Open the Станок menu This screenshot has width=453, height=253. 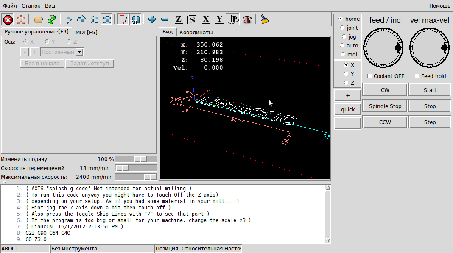[x=31, y=6]
